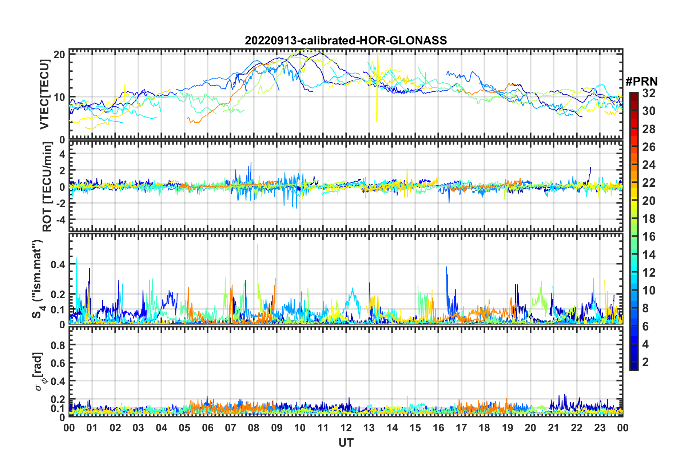Click x-axis hour tick label "02"
692x463 pixels.
point(115,428)
